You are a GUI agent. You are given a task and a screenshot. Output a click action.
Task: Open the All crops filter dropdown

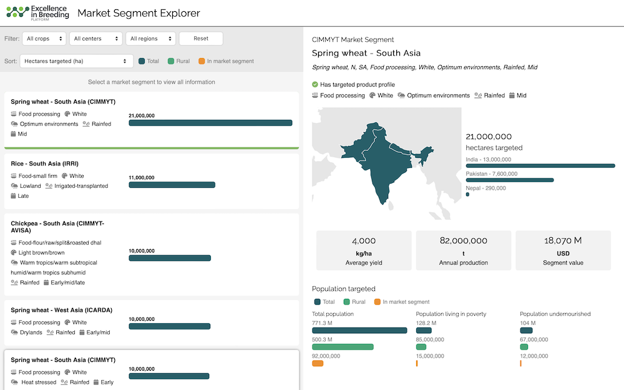[44, 39]
